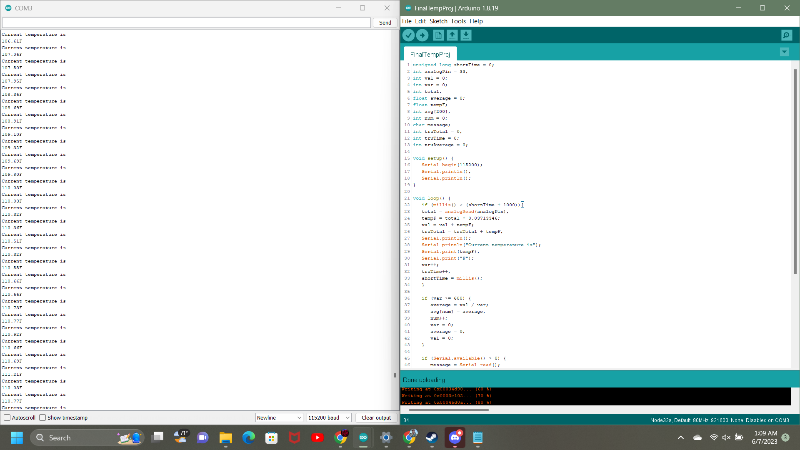Mute toggle speaker icon in system tray
Viewport: 800px width, 450px height.
[726, 437]
